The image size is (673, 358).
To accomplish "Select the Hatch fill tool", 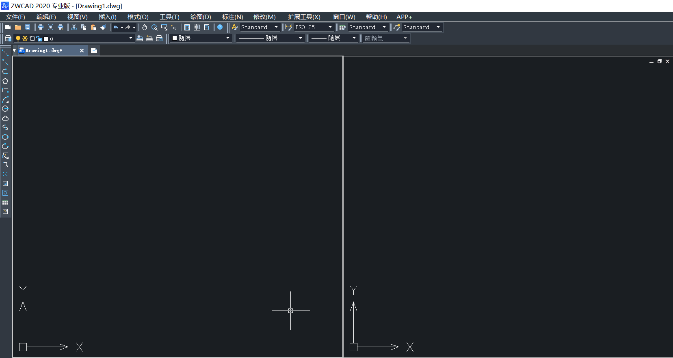I will pyautogui.click(x=5, y=183).
